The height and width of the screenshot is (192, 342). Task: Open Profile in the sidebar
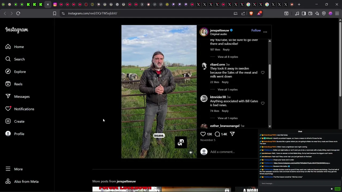pyautogui.click(x=15, y=134)
